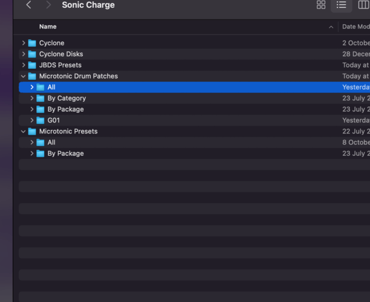Switch to column view
The height and width of the screenshot is (302, 370).
[363, 5]
